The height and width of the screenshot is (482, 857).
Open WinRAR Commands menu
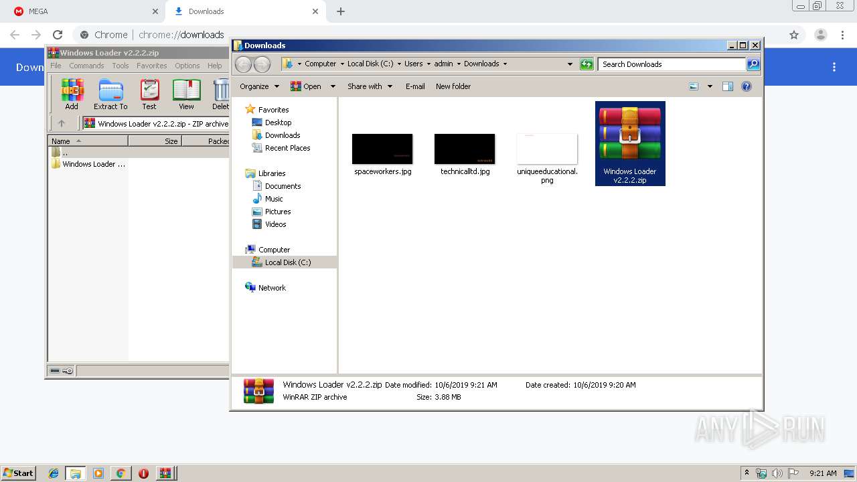point(86,66)
